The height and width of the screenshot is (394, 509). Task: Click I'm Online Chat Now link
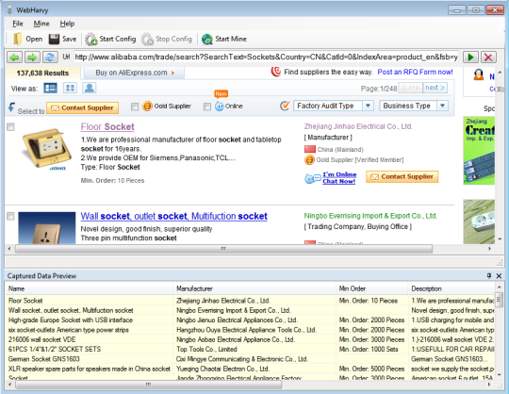tap(339, 178)
